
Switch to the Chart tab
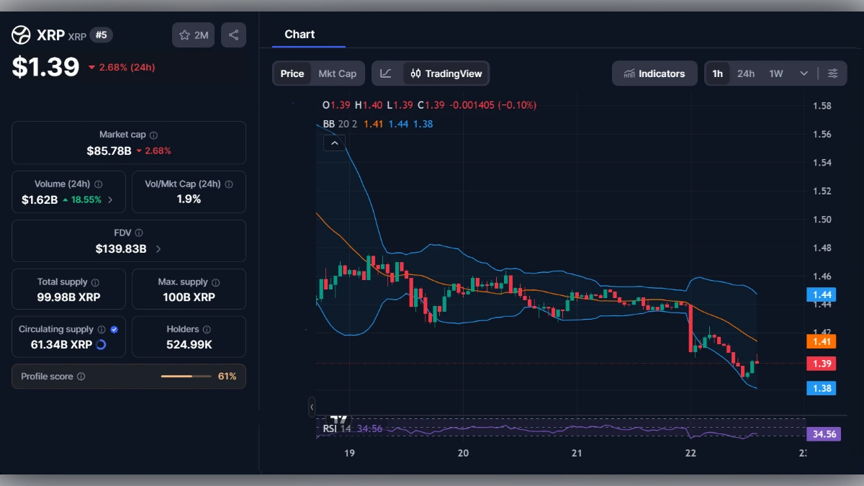pyautogui.click(x=300, y=34)
